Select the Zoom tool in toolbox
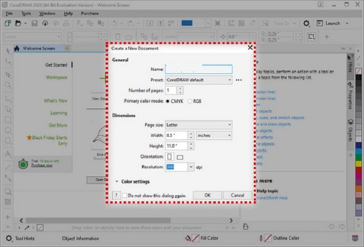364x247 pixels. (x=8, y=85)
